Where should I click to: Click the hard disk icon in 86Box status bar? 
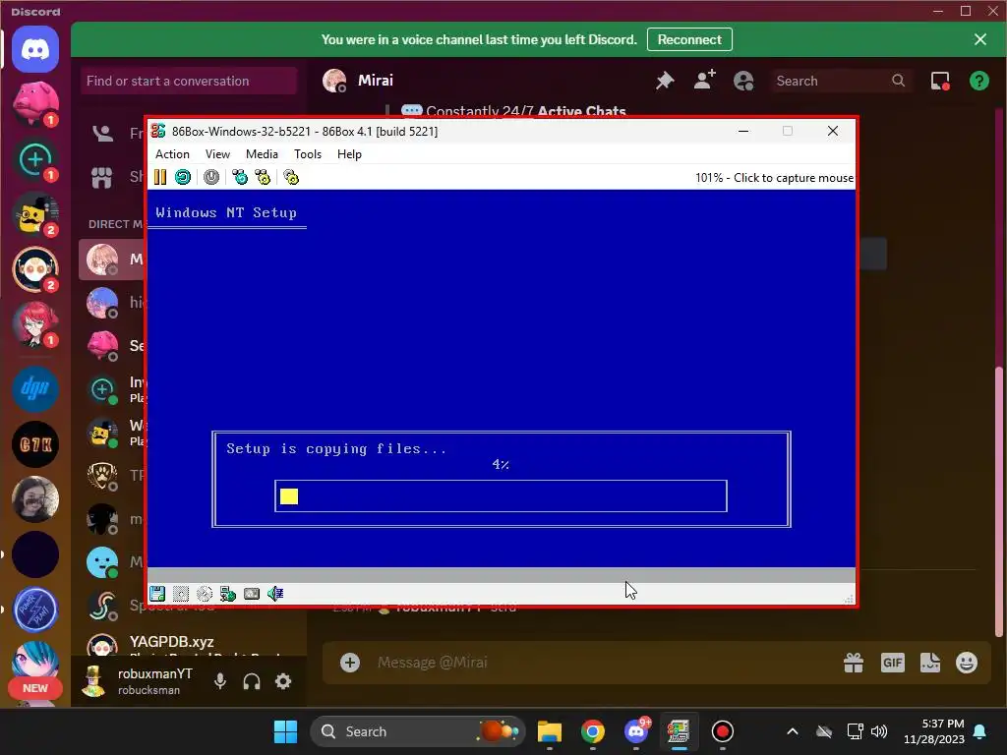point(181,593)
